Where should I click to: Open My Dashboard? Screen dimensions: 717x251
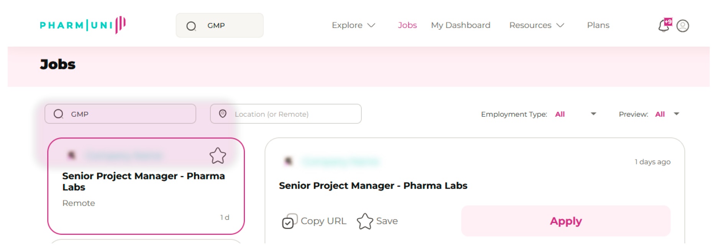[460, 25]
